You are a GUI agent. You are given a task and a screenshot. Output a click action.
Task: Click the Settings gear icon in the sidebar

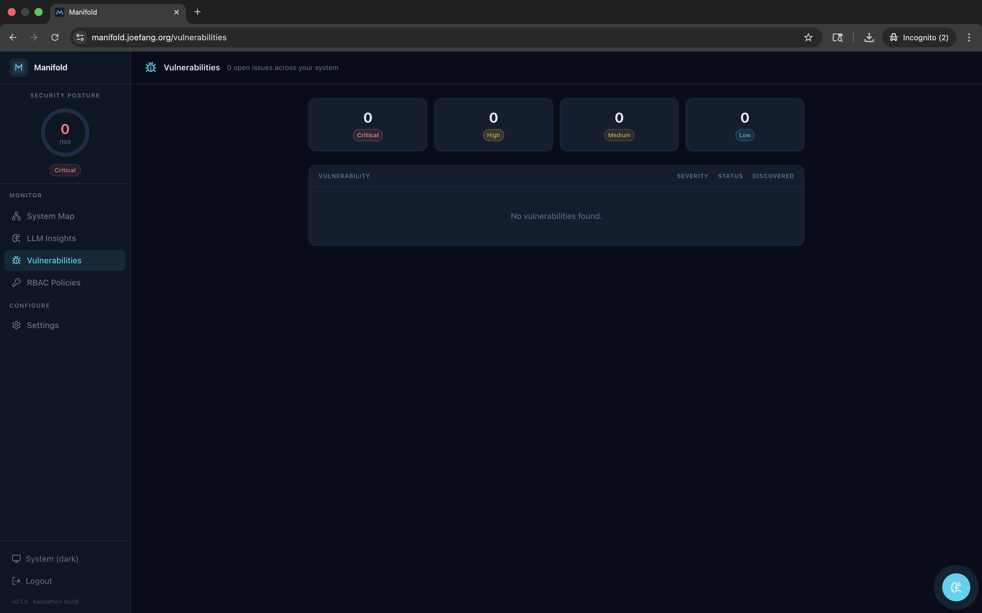click(16, 325)
